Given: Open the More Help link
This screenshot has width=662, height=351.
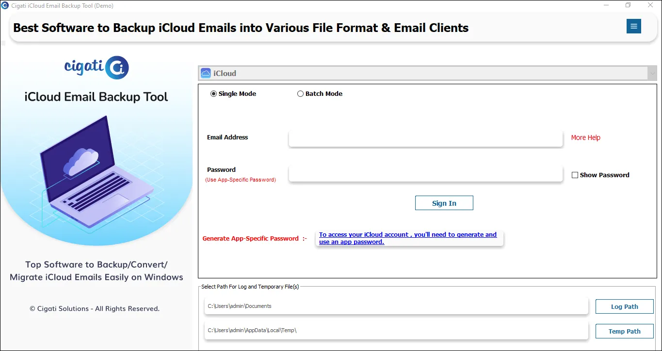Looking at the screenshot, I should tap(585, 137).
